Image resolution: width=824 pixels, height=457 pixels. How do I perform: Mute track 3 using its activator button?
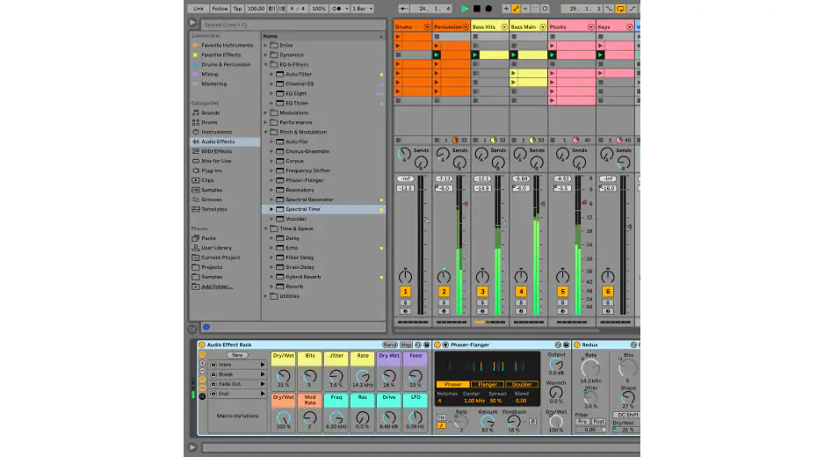482,291
